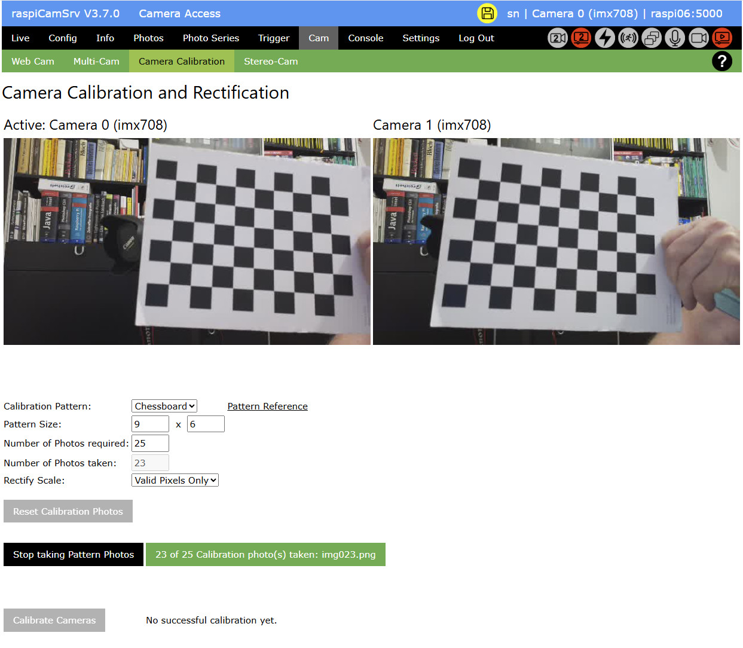
Task: Click the red second live stream icon
Action: [x=580, y=38]
